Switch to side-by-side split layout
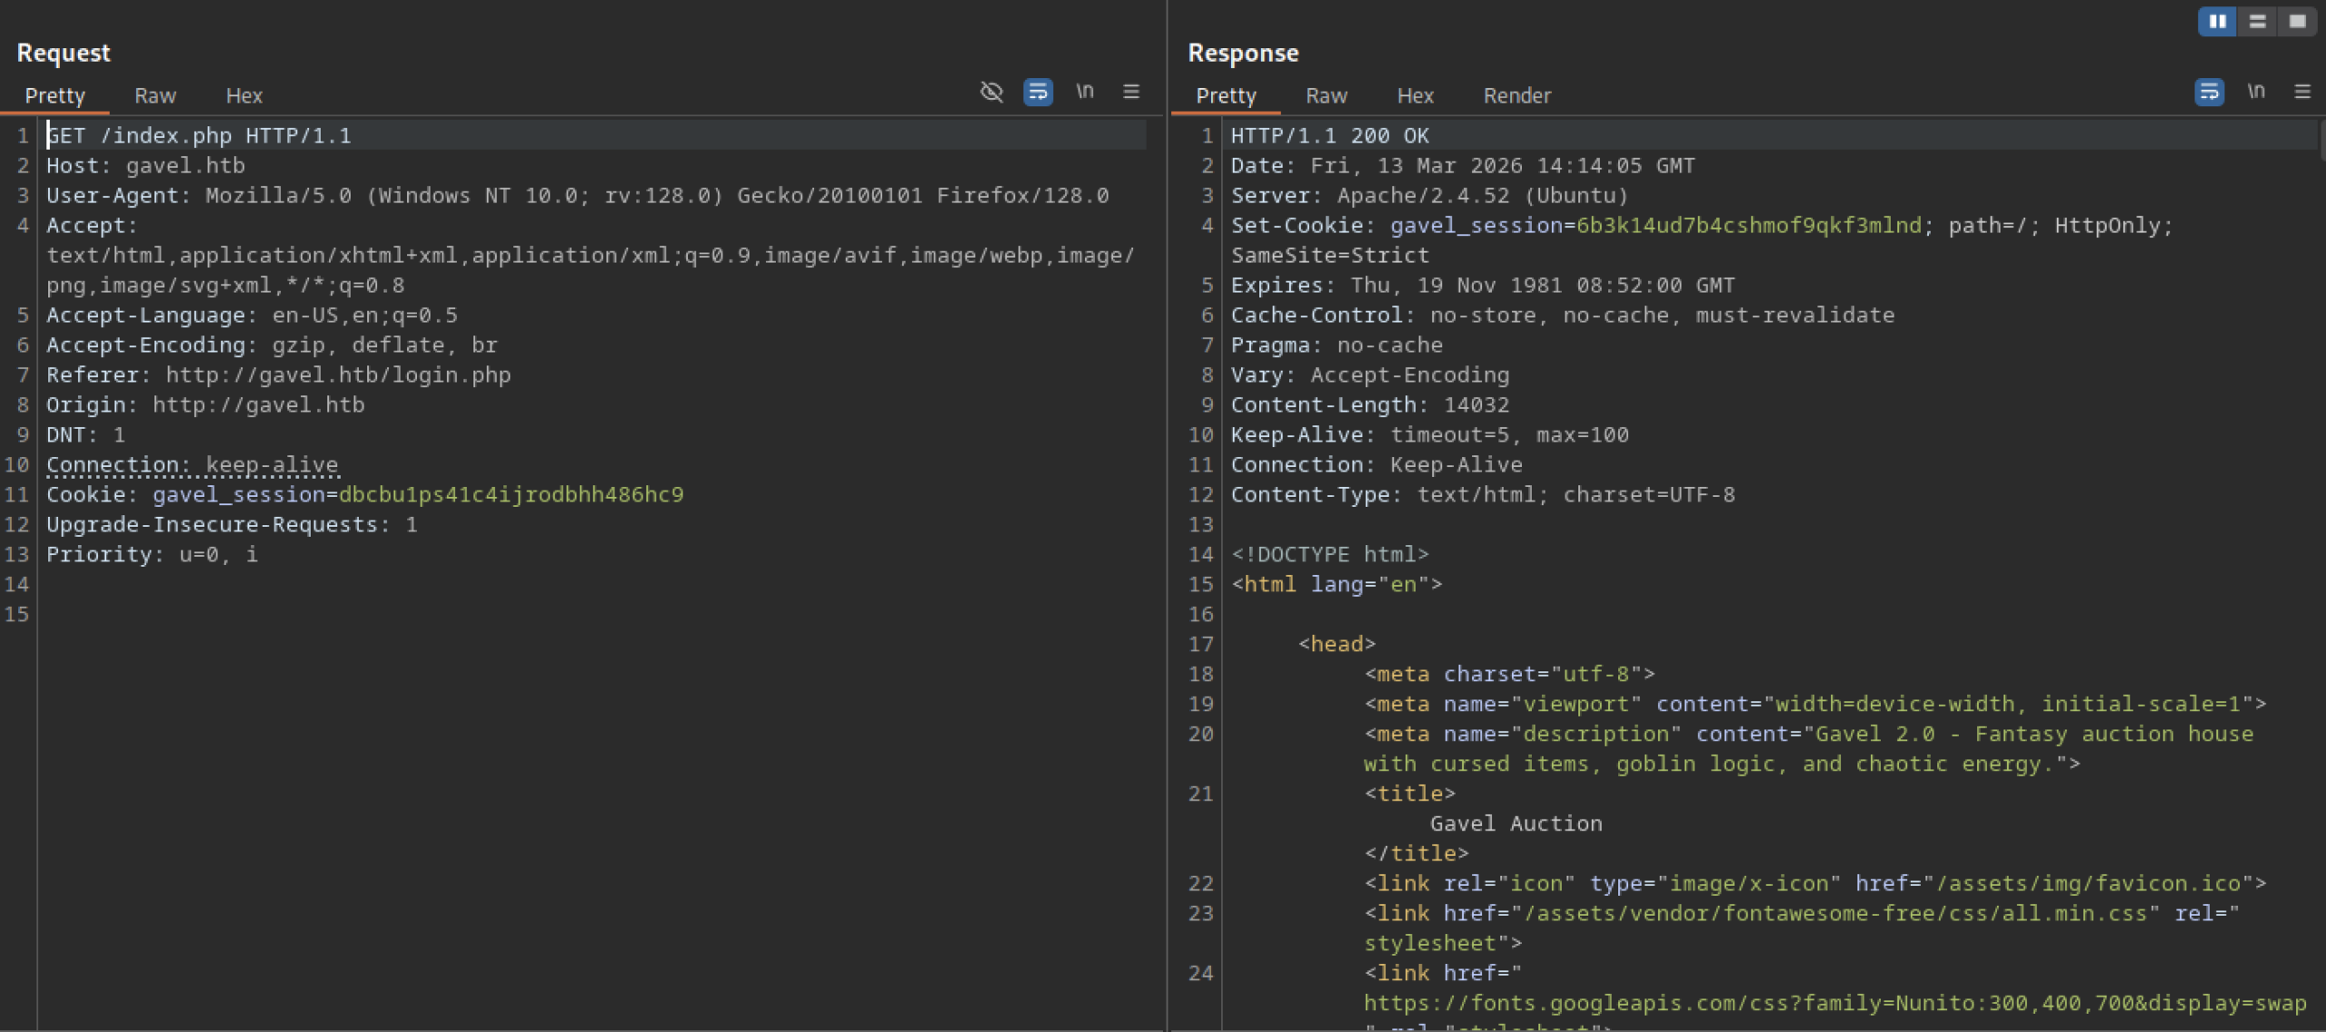This screenshot has width=2326, height=1032. 2217,22
